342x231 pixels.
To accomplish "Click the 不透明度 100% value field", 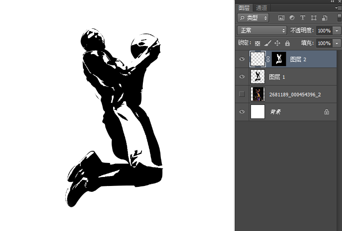I will click(324, 31).
